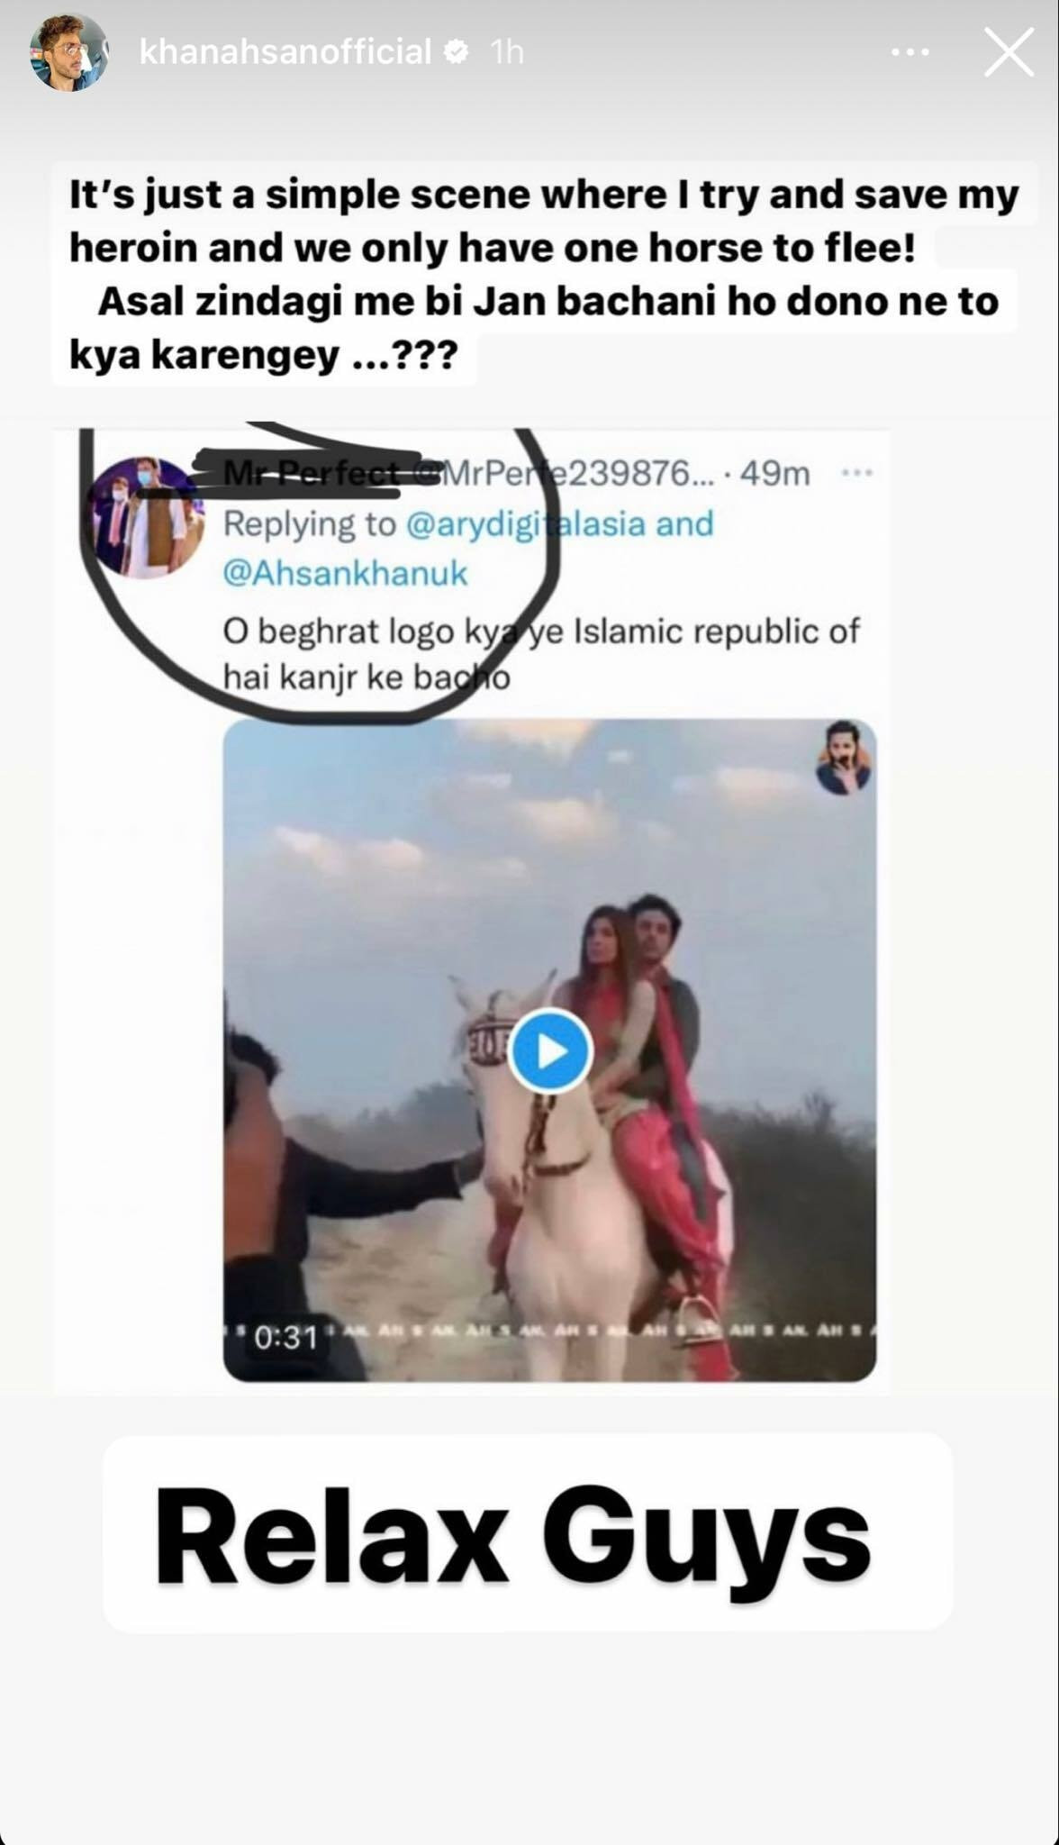1059x1845 pixels.
Task: Click the tweet author's profile photo
Action: tap(146, 517)
